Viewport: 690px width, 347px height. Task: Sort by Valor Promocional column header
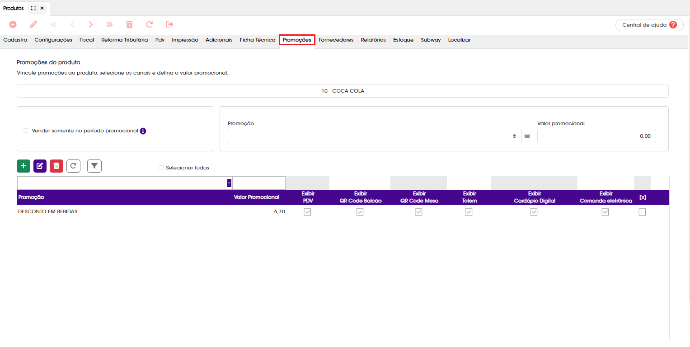(x=257, y=197)
